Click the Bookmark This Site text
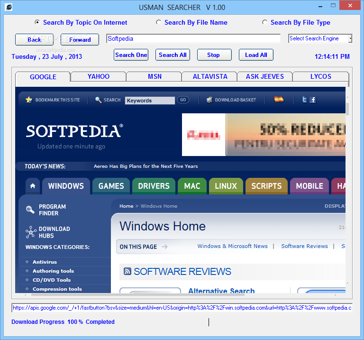The width and height of the screenshot is (364, 340). pyautogui.click(x=57, y=100)
